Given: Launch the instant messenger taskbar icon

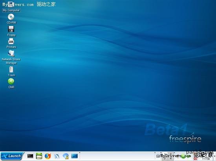Looking at the screenshot, I should pyautogui.click(x=66, y=156).
